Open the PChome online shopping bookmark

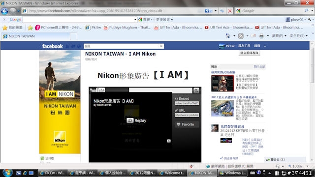point(58,28)
